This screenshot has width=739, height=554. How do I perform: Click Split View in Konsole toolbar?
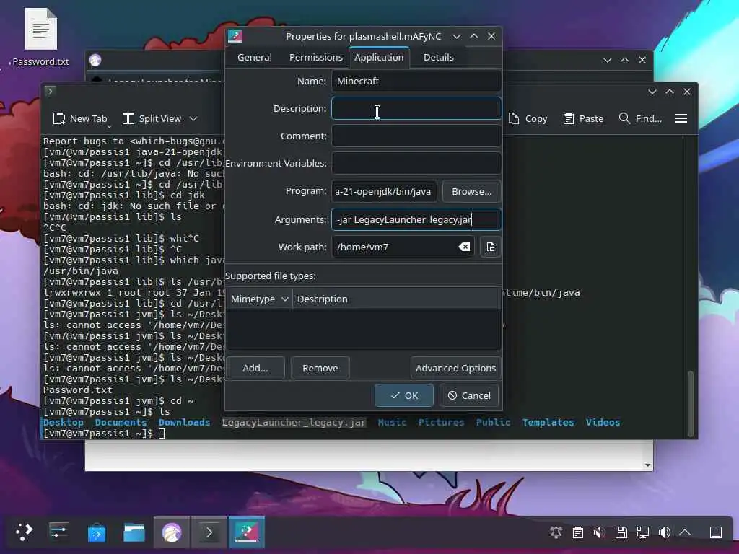(152, 119)
